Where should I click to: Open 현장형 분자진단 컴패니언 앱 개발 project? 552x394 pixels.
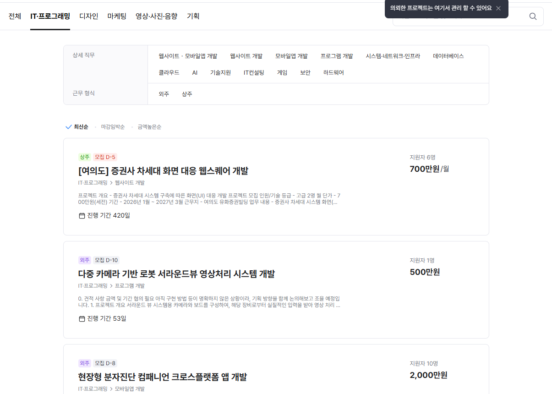tap(163, 377)
